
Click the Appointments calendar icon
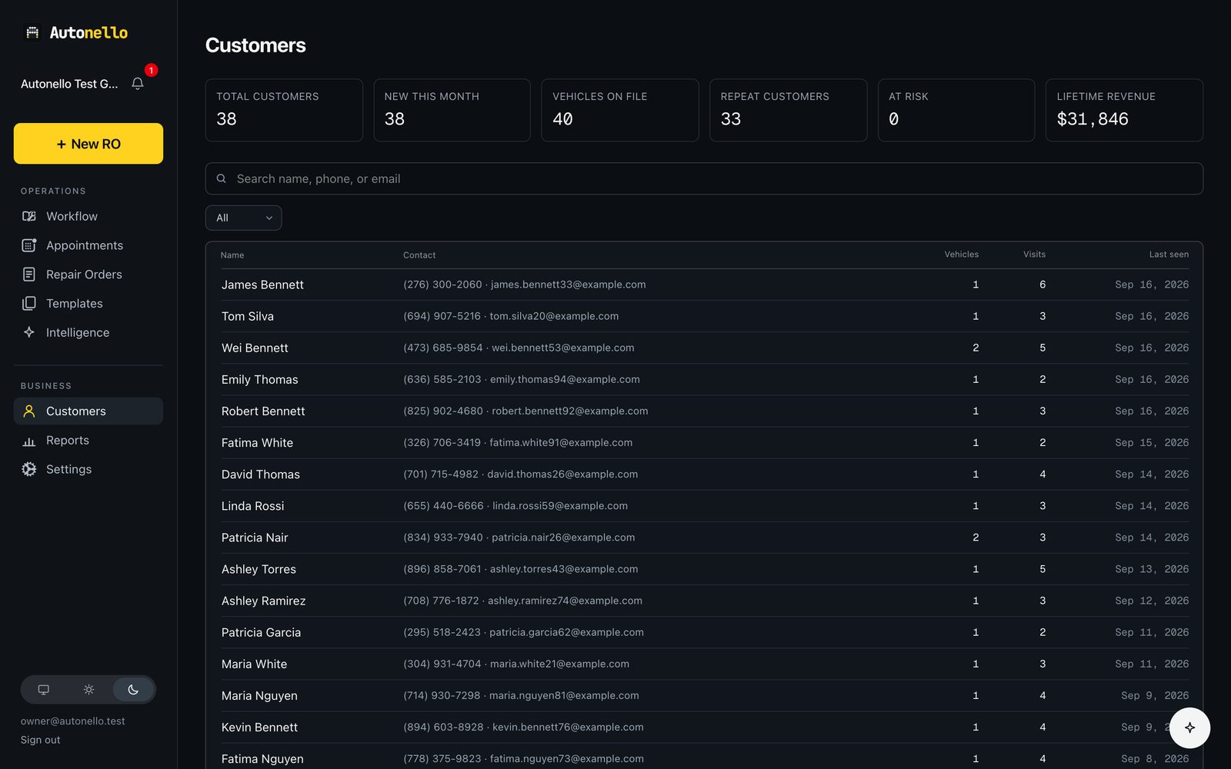click(x=29, y=245)
